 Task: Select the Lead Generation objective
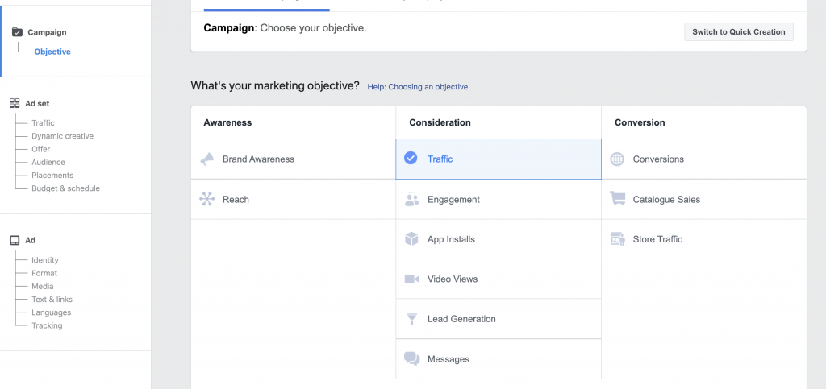point(499,319)
